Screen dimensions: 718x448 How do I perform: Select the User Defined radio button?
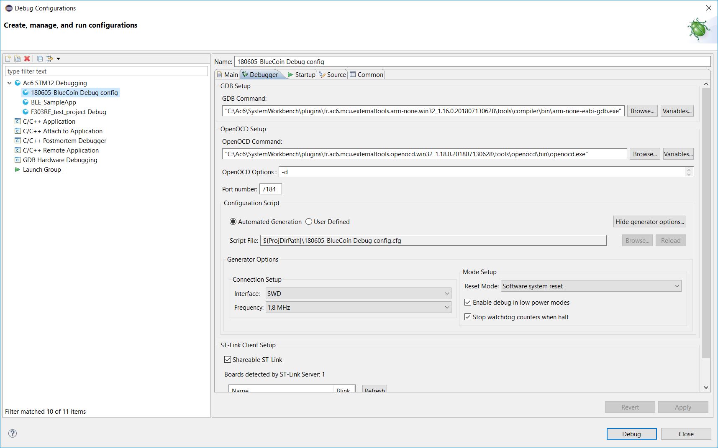(x=309, y=222)
